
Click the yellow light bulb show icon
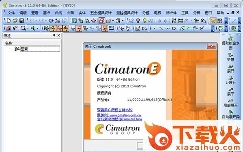tap(144, 21)
